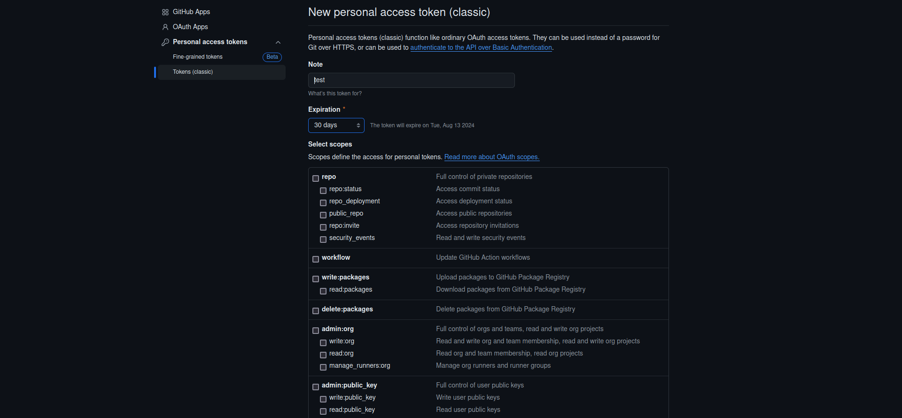Click 'Full control of user public keys' text

point(480,385)
